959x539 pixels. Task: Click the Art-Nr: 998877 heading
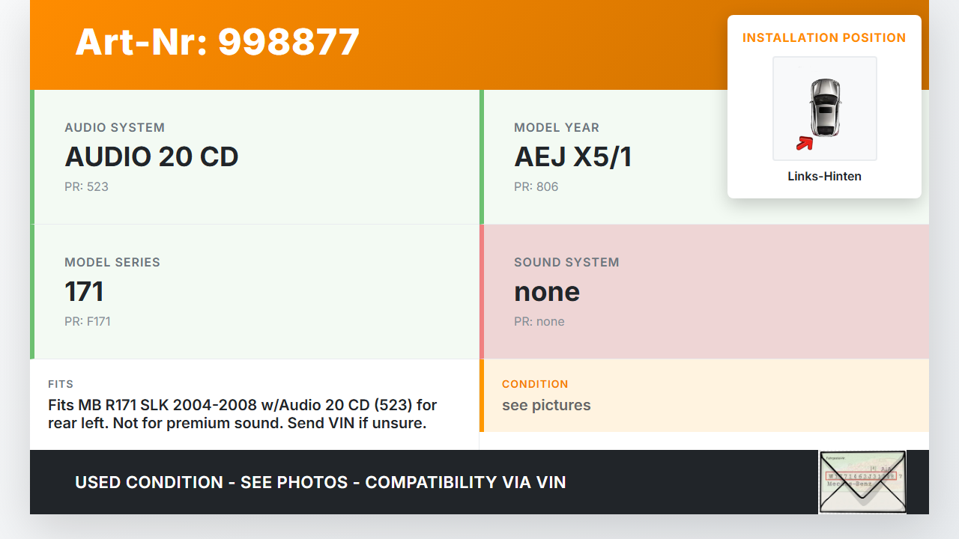click(217, 42)
